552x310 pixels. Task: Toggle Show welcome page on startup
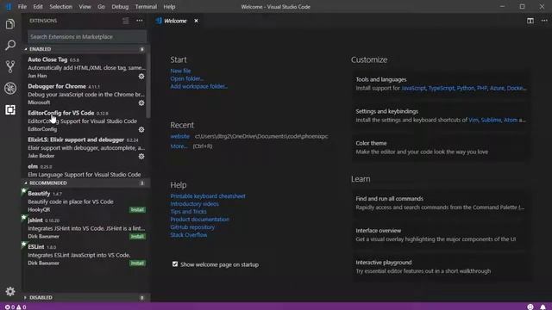pos(175,264)
